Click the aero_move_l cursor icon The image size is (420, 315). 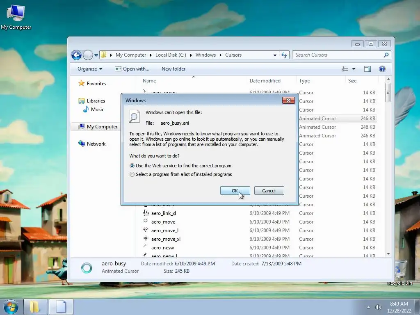[x=146, y=229]
